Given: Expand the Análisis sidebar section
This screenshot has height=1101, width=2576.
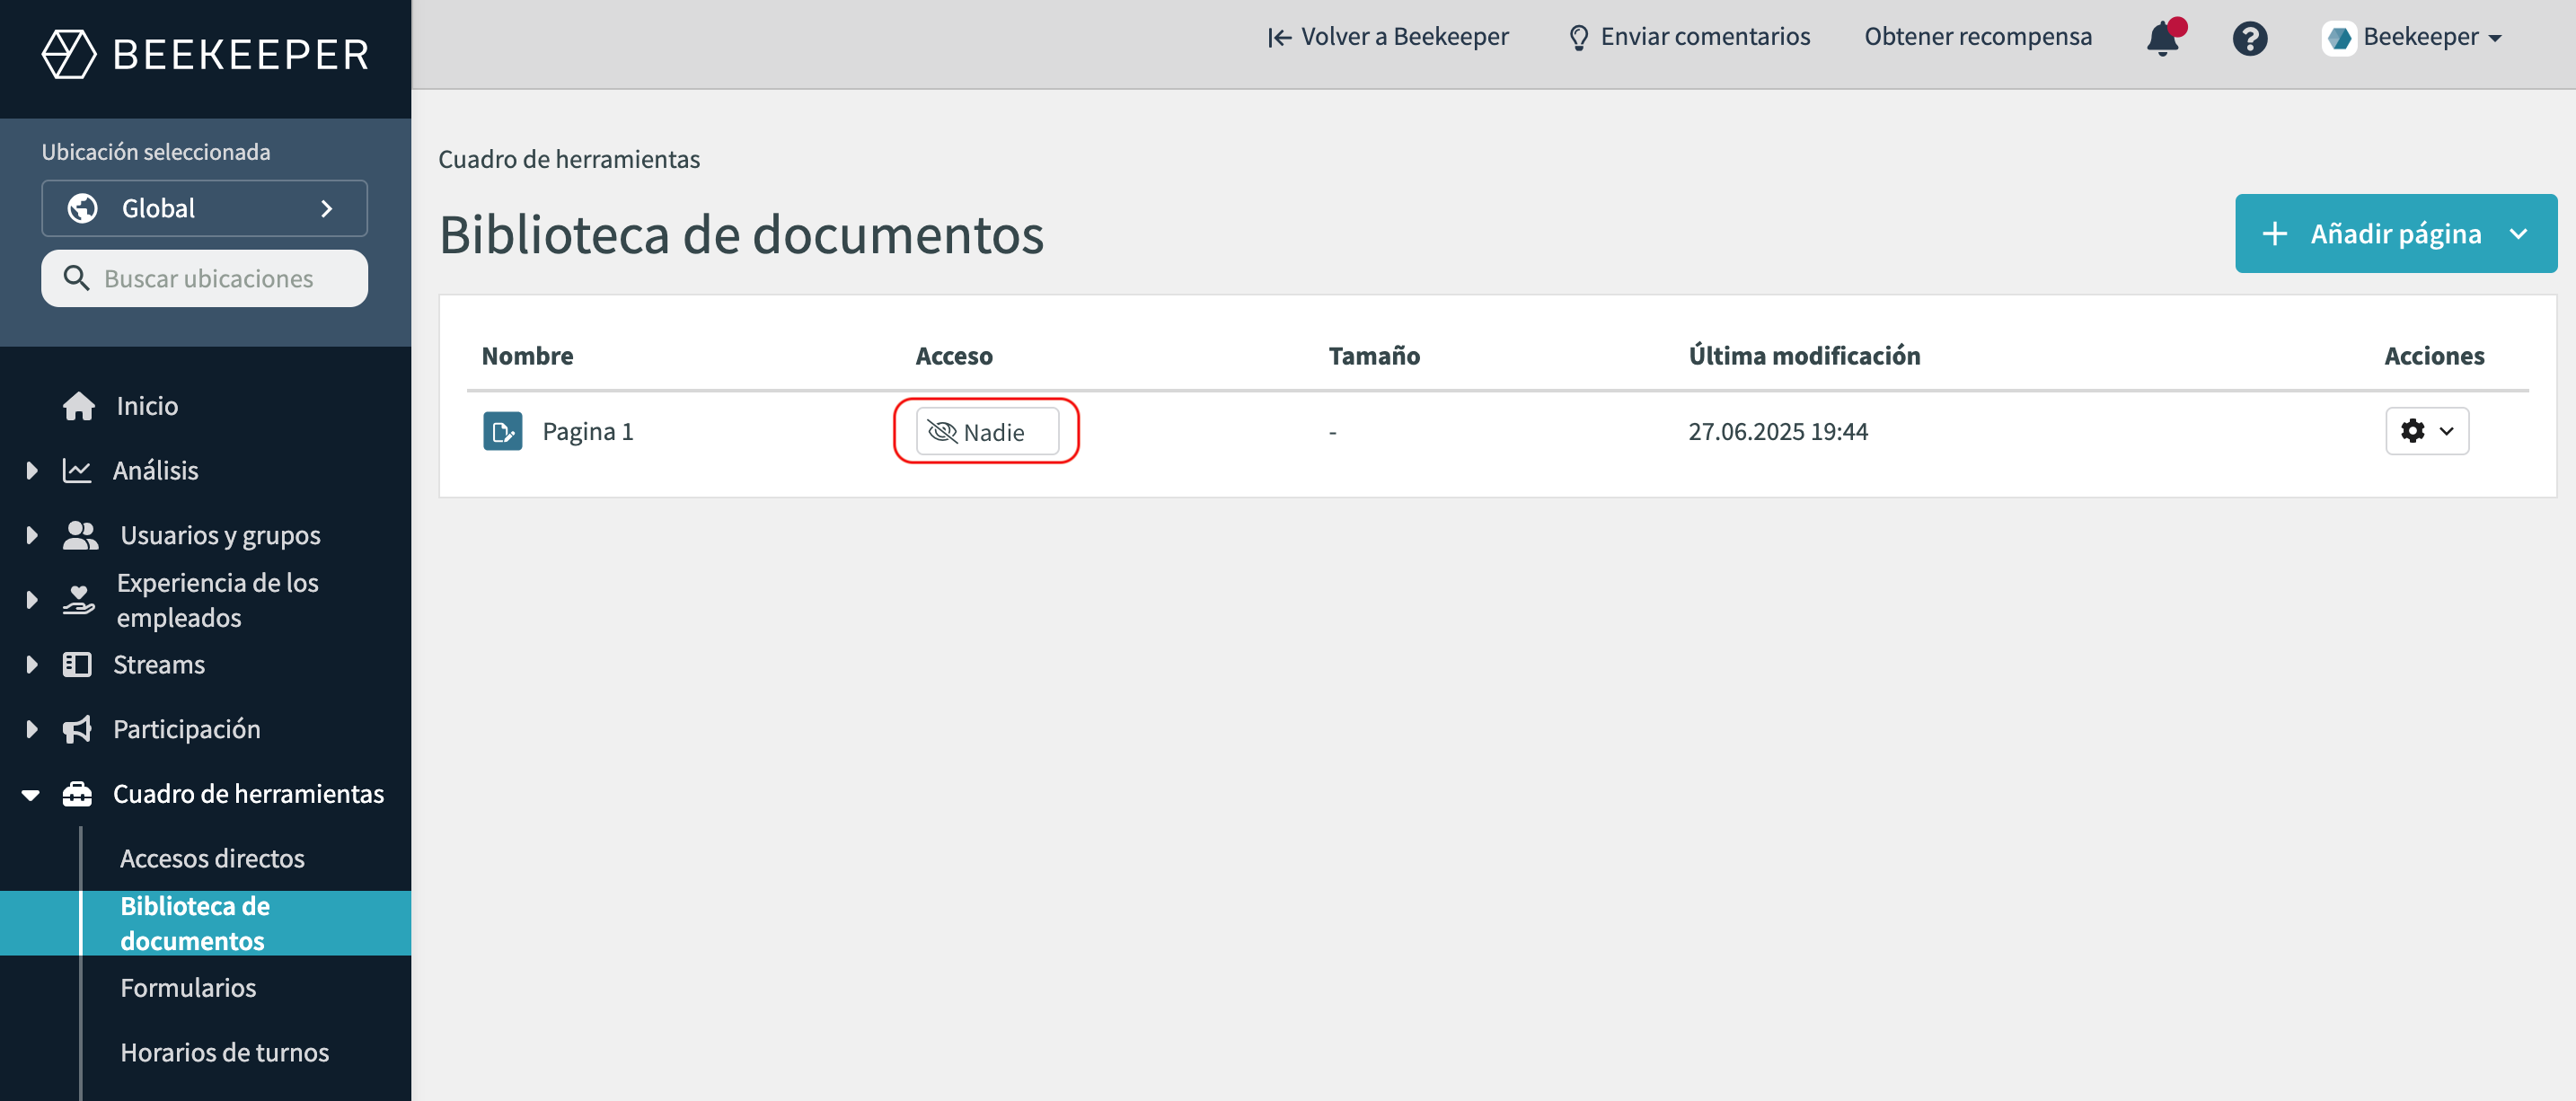Looking at the screenshot, I should point(32,470).
